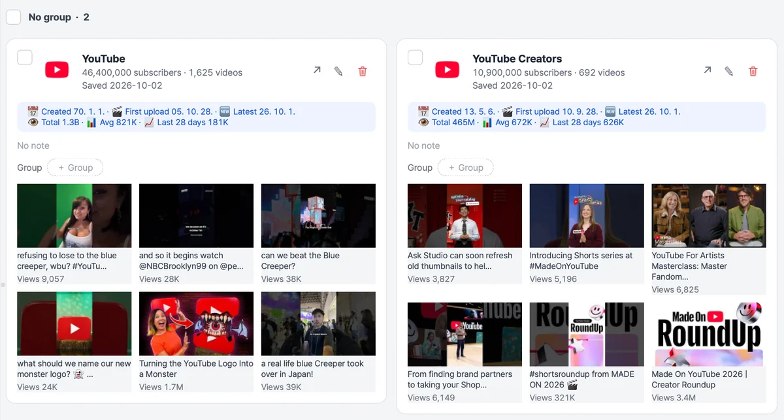Open 'Introducing Shorts series' video thumbnail
The height and width of the screenshot is (420, 784).
(x=587, y=215)
